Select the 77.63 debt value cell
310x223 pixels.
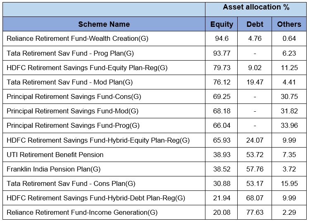point(255,213)
